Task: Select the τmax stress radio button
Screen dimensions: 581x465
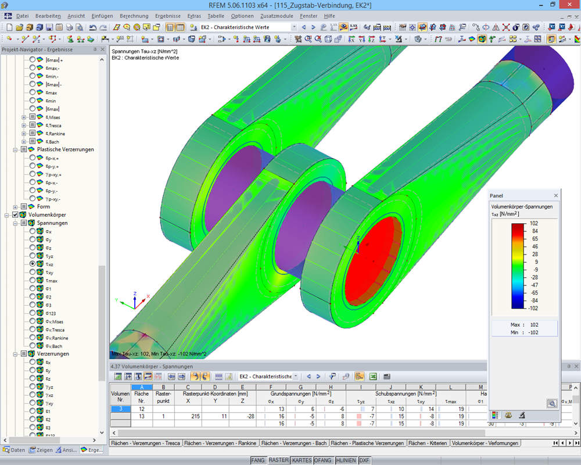Action: tap(33, 280)
